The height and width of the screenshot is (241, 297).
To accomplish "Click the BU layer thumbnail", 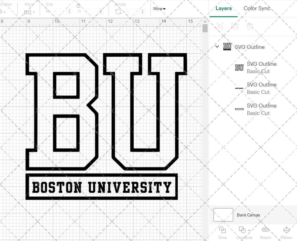I will pyautogui.click(x=239, y=68).
